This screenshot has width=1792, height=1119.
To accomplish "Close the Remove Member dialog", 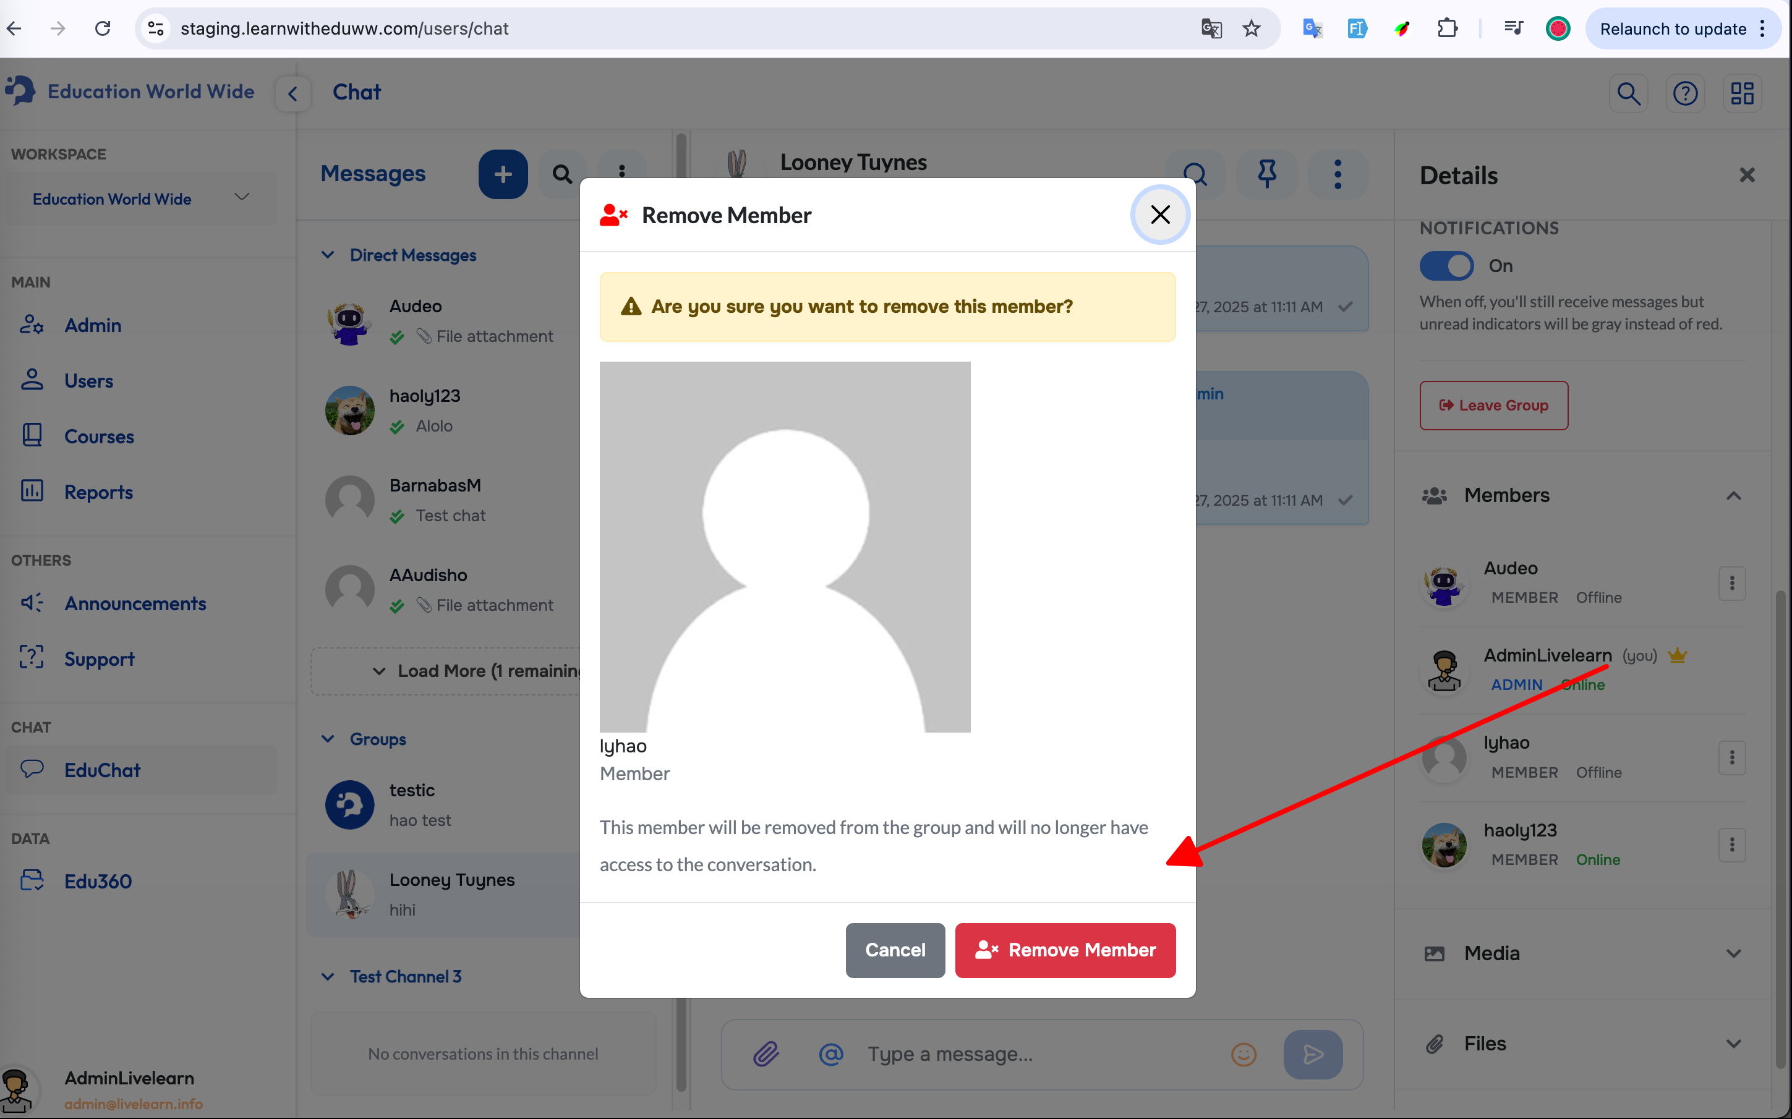I will pos(1160,215).
